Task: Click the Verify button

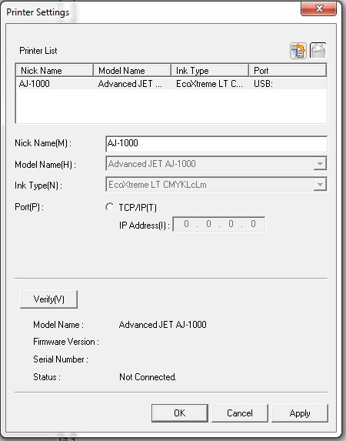Action: click(x=49, y=299)
